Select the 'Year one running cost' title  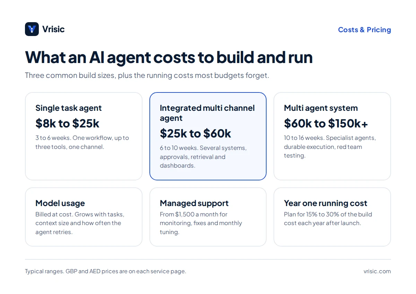click(326, 203)
